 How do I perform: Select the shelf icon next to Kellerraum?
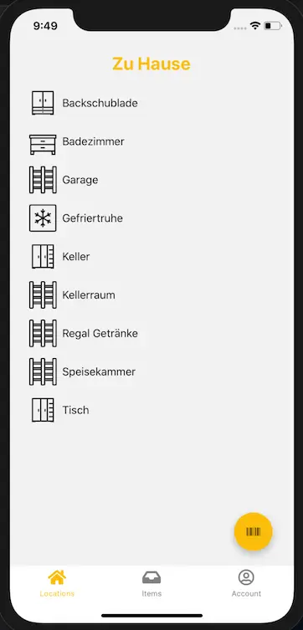click(x=43, y=295)
